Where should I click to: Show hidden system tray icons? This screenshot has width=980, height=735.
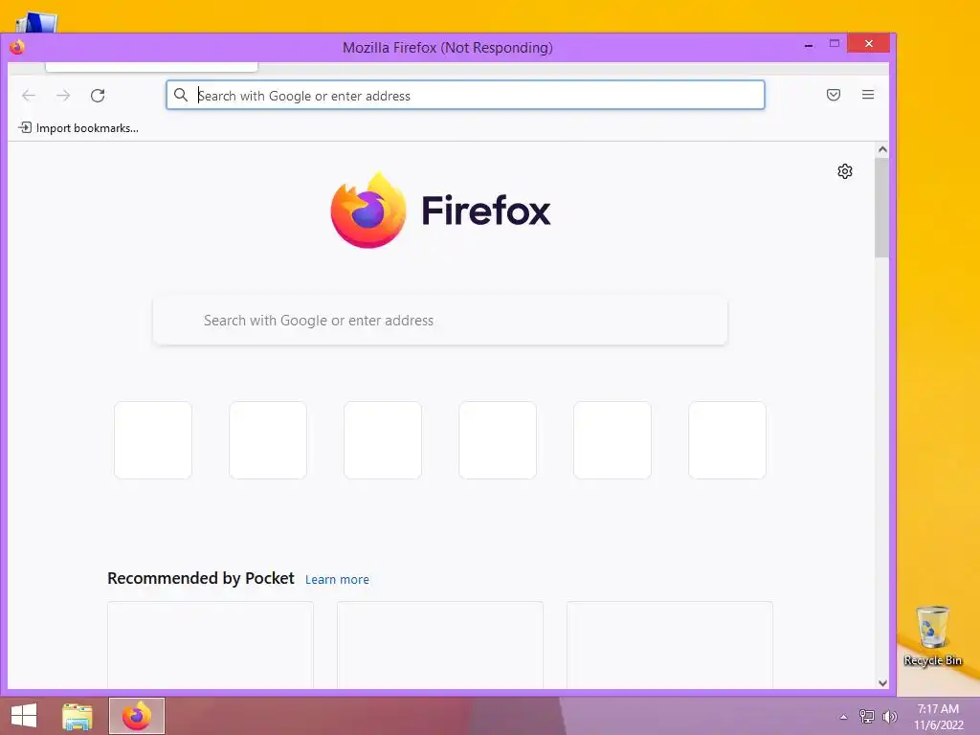pos(843,717)
